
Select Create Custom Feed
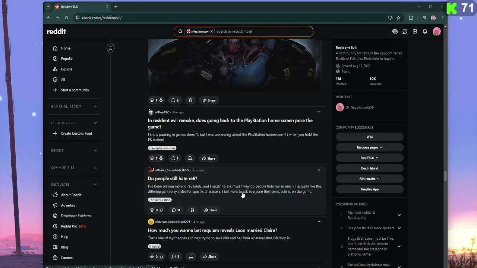(76, 133)
